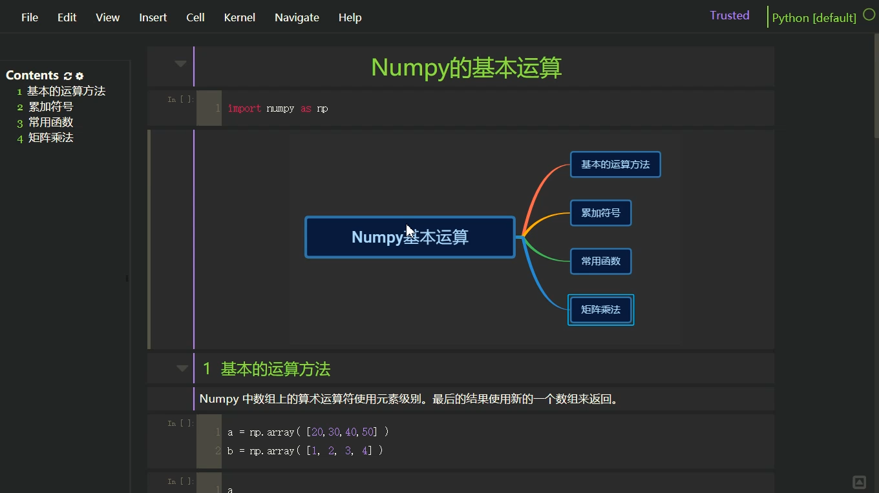This screenshot has width=879, height=493.
Task: Click the kernel idle circle indicator
Action: [869, 15]
